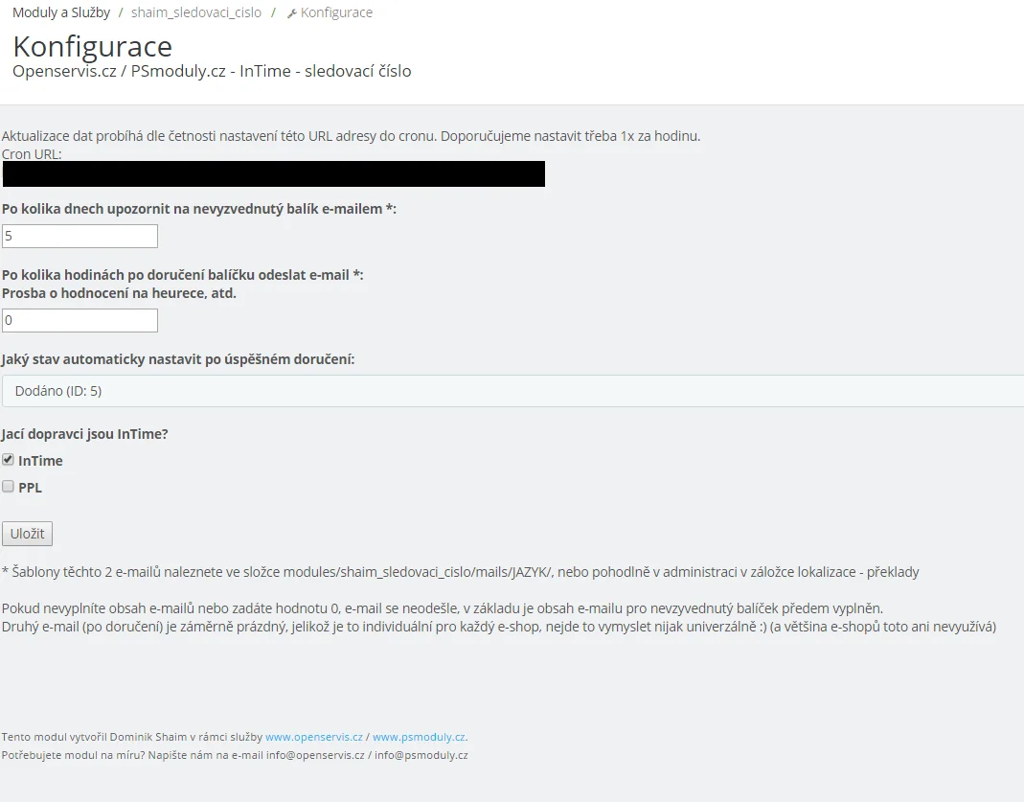Image resolution: width=1024 pixels, height=802 pixels.
Task: Click the nevyzvednutý balík e-mail label
Action: [x=198, y=209]
